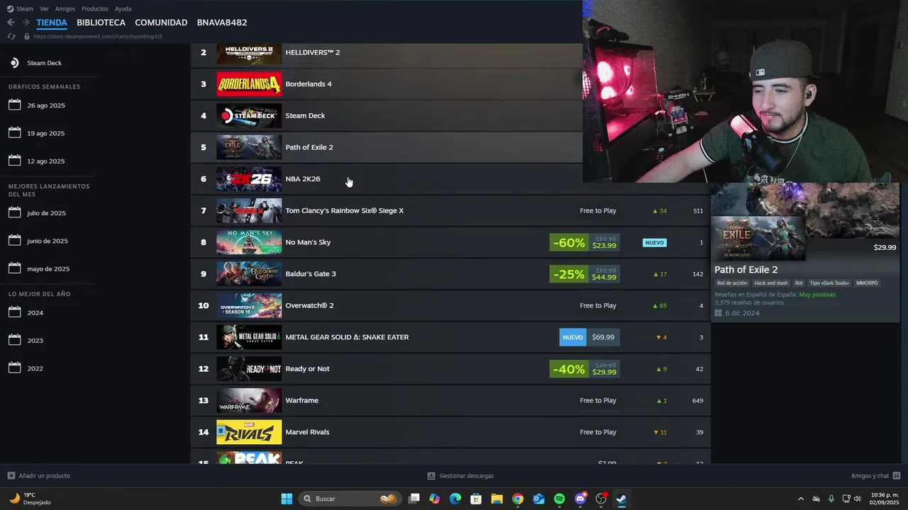Click the Steam Deck row title in chart
Viewport: 908px width, 510px height.
click(x=305, y=115)
